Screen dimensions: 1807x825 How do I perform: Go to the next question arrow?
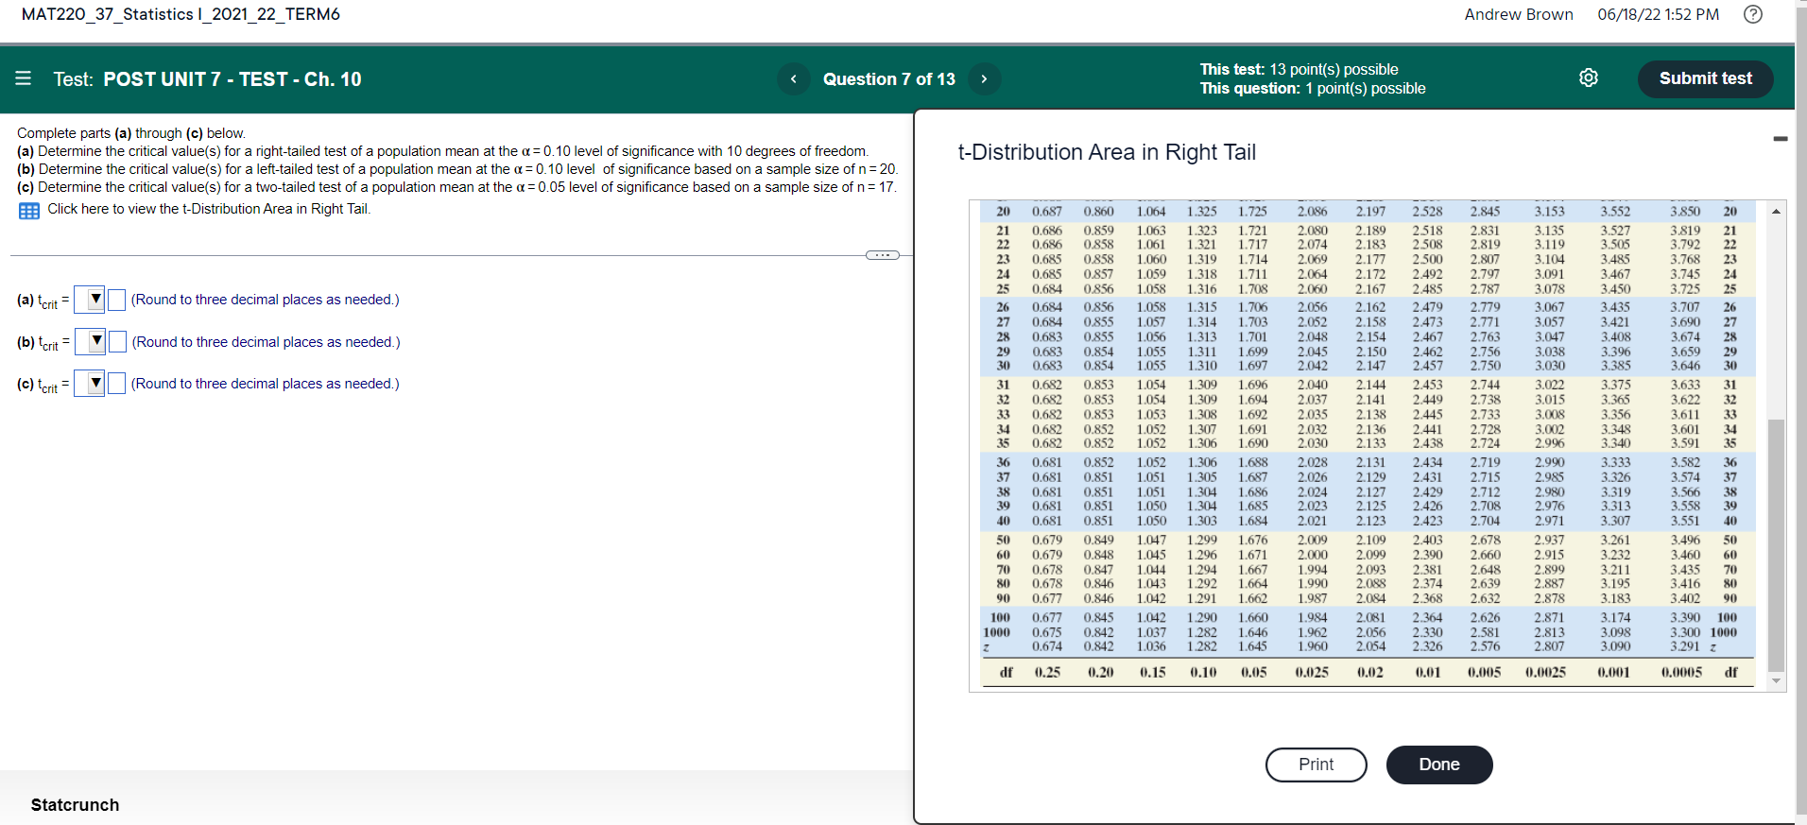(x=984, y=79)
